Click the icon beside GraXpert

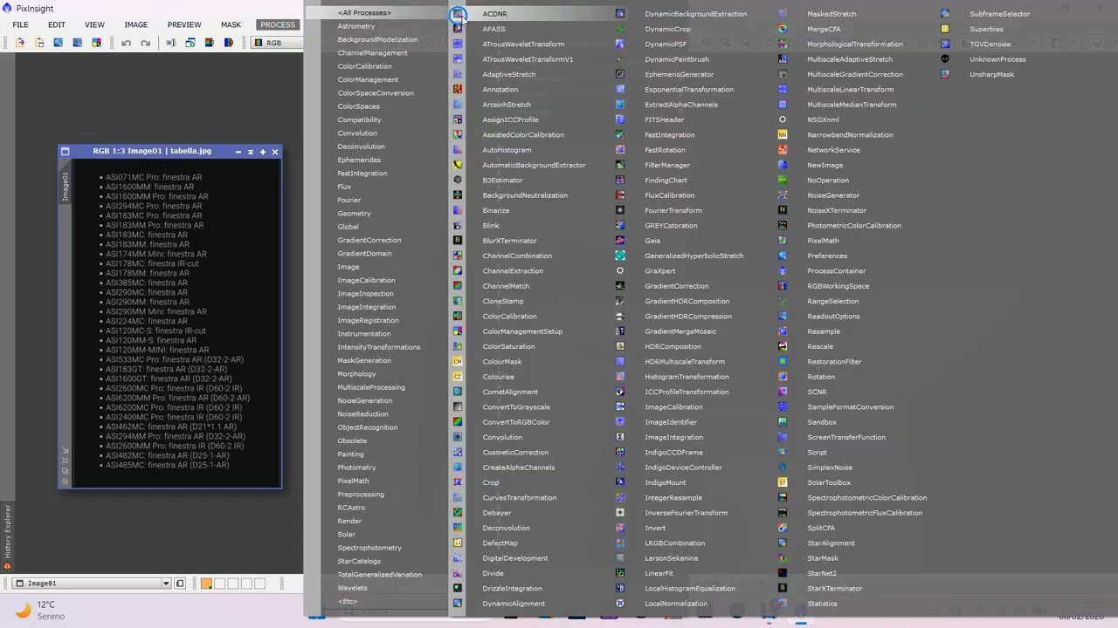tap(620, 270)
